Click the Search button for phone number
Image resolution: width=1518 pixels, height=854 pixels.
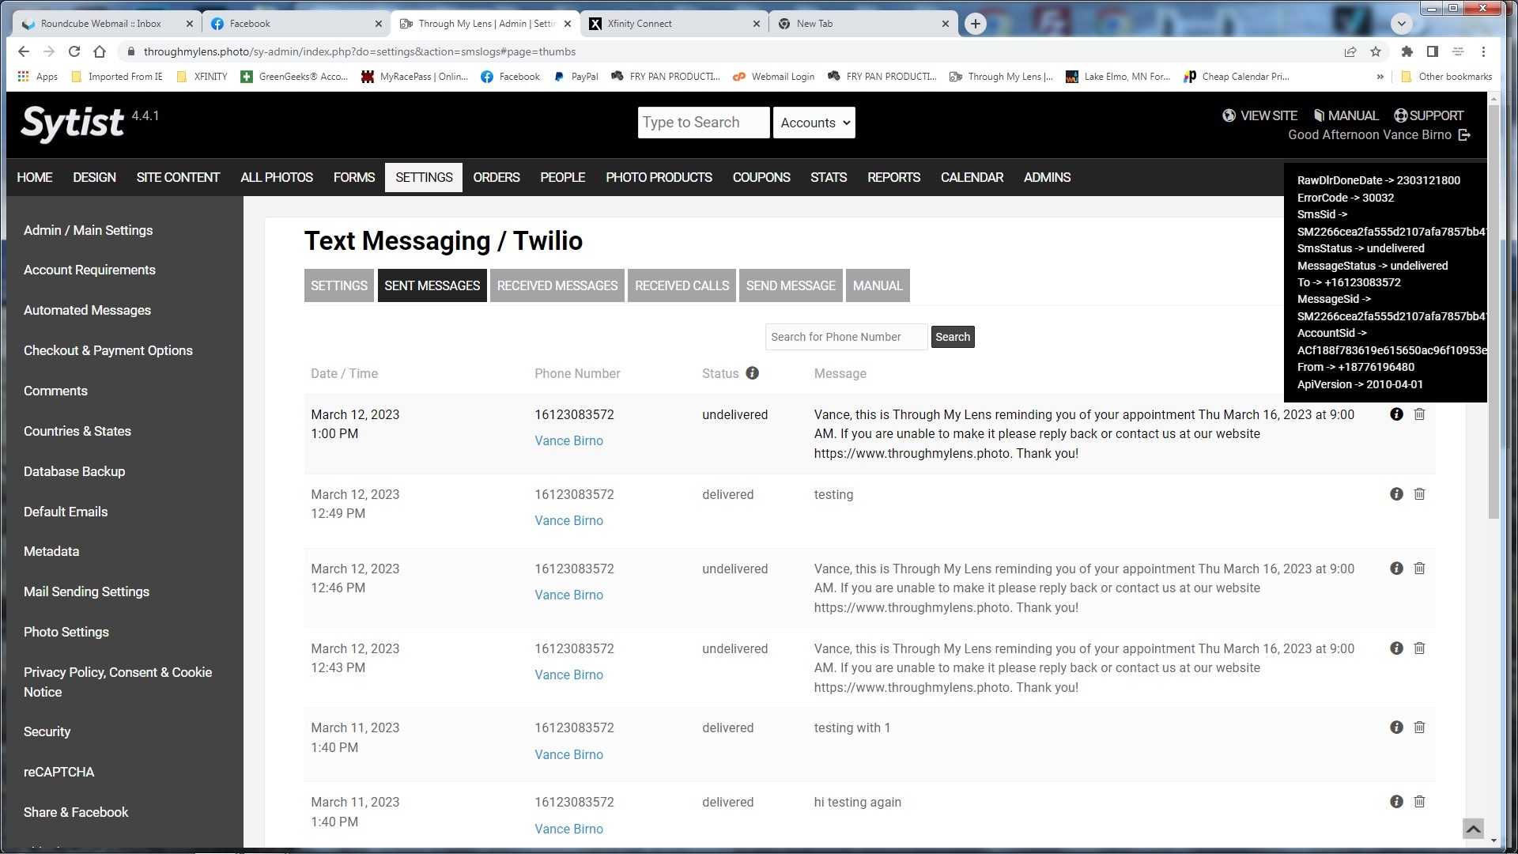tap(952, 337)
